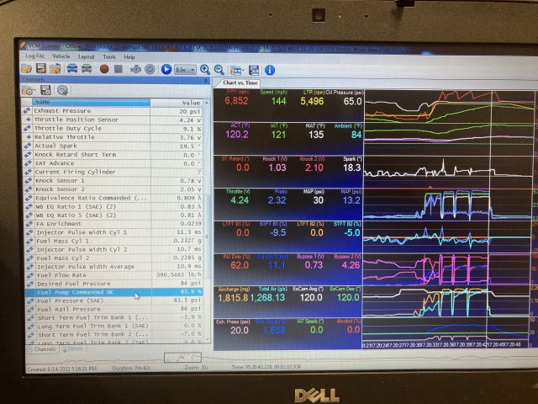This screenshot has width=538, height=404.
Task: Click the zoom in magnifier icon
Action: coord(205,70)
